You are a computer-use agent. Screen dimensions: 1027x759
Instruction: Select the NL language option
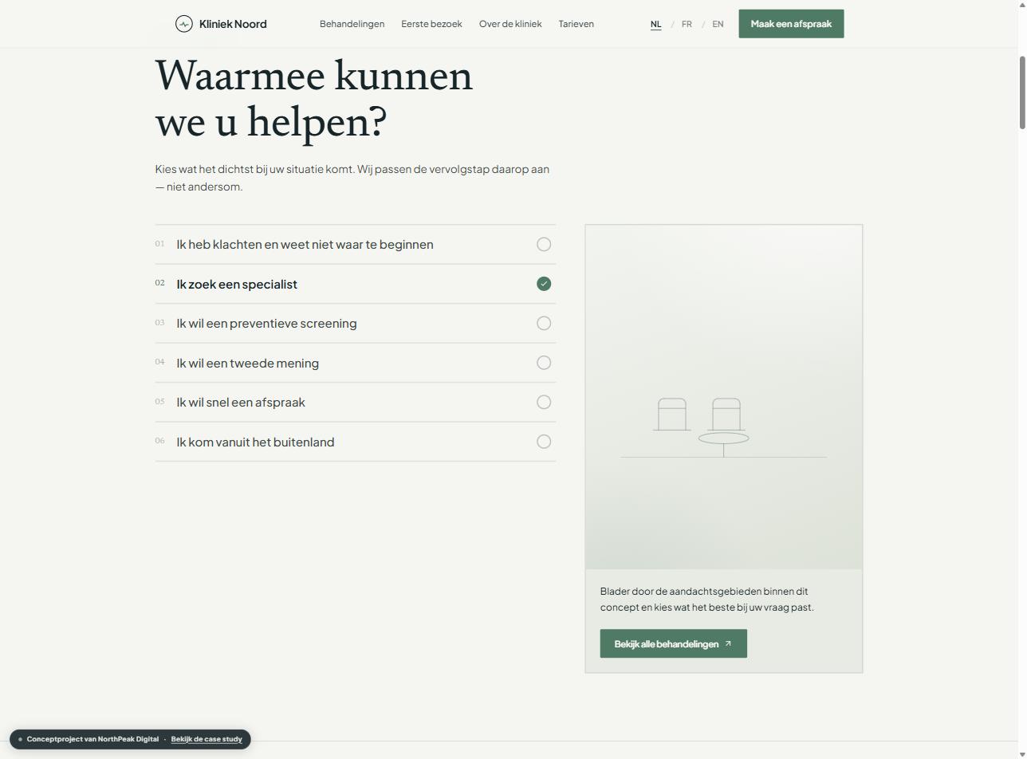(x=656, y=24)
